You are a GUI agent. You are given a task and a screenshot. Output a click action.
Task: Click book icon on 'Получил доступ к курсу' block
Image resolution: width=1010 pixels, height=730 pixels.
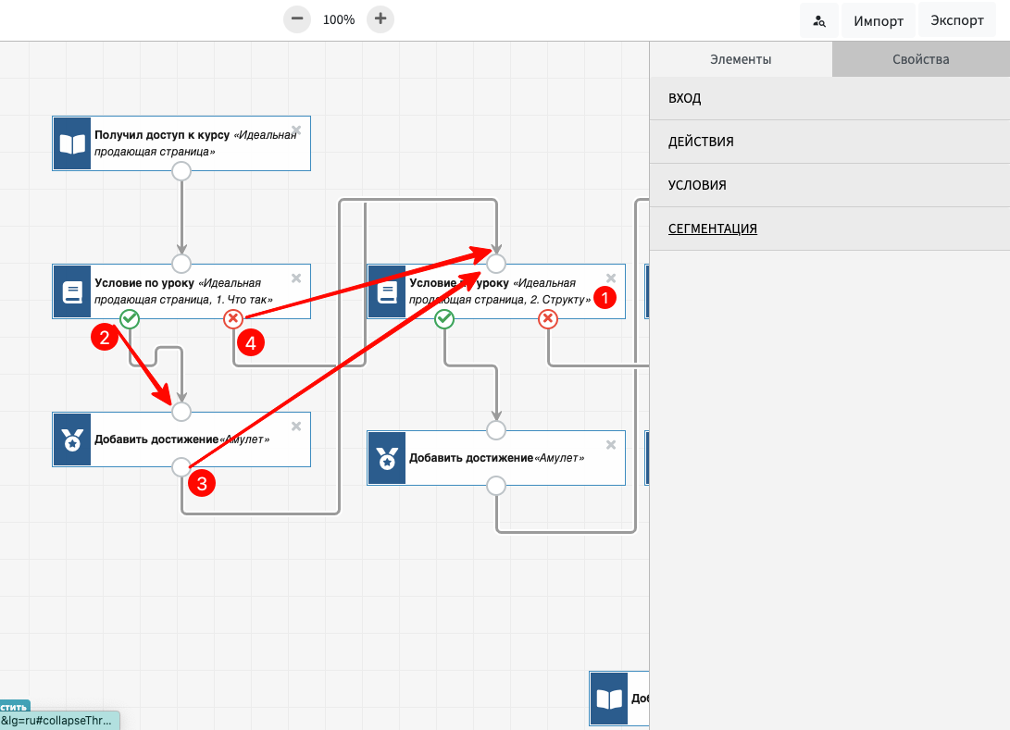pos(72,143)
